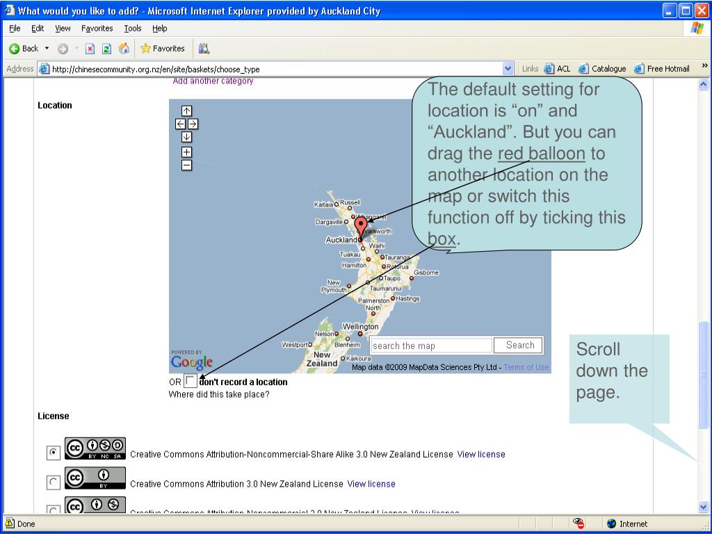Open the Free Hotmail link
Viewport: 712px width, 534px height.
662,69
